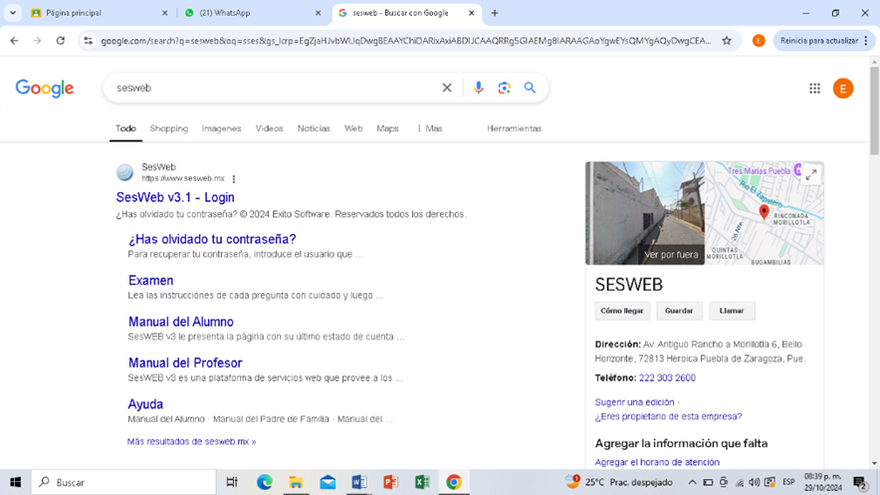
Task: Select the Maps results tab
Action: coord(387,128)
